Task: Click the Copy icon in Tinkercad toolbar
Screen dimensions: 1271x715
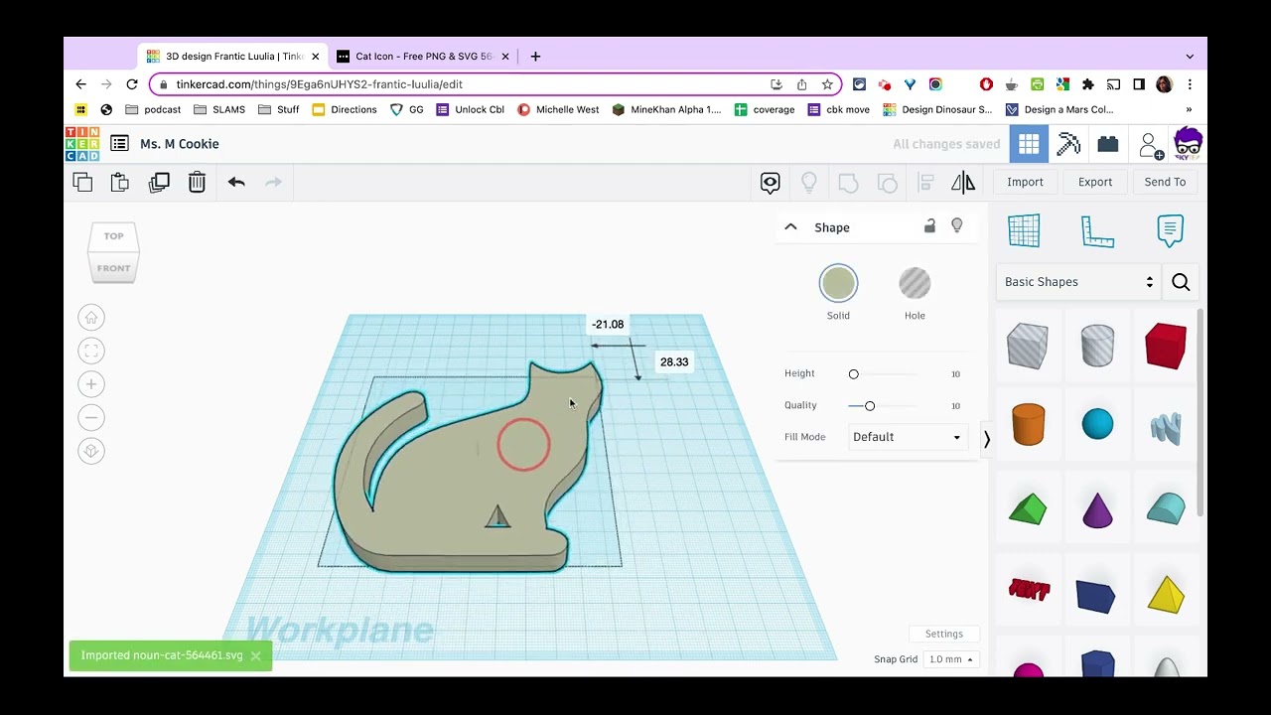Action: pos(82,182)
